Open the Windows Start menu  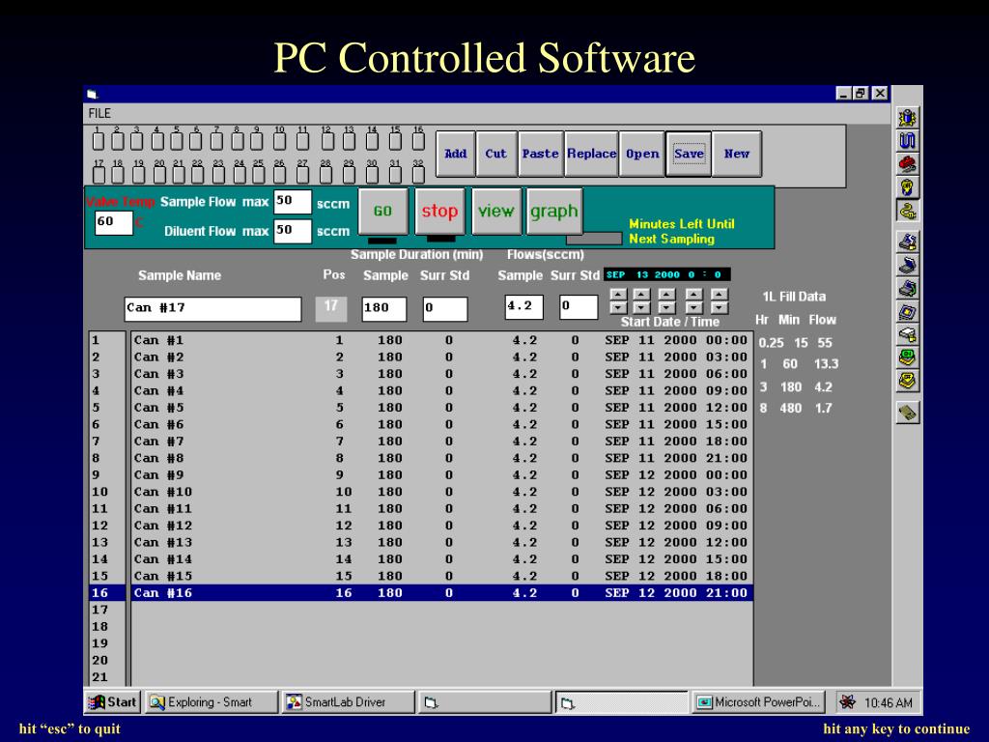point(113,702)
